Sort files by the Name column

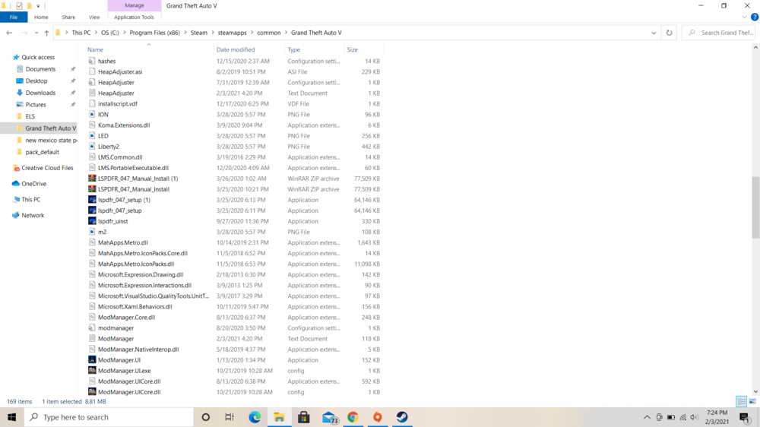coord(95,49)
